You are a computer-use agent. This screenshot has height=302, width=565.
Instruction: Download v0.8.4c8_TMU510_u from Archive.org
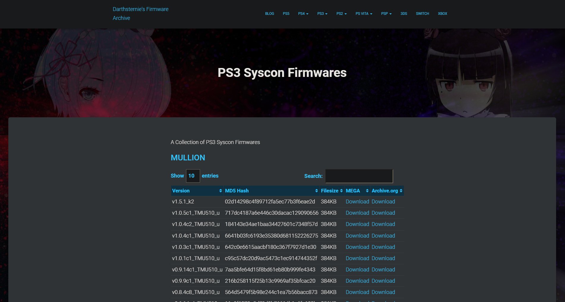click(383, 292)
